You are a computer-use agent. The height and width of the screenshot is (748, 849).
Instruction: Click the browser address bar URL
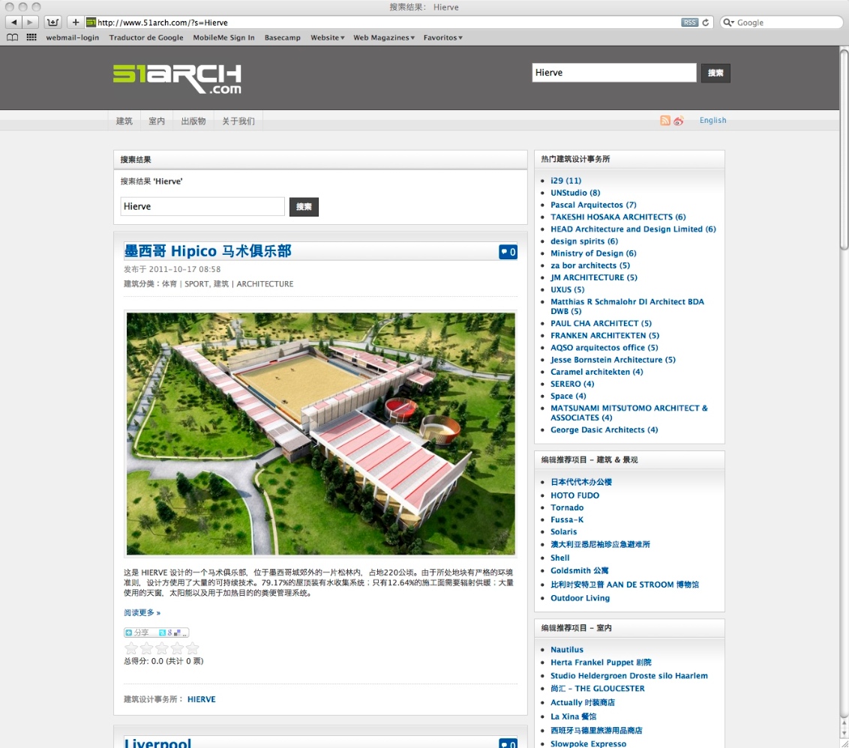pyautogui.click(x=382, y=22)
